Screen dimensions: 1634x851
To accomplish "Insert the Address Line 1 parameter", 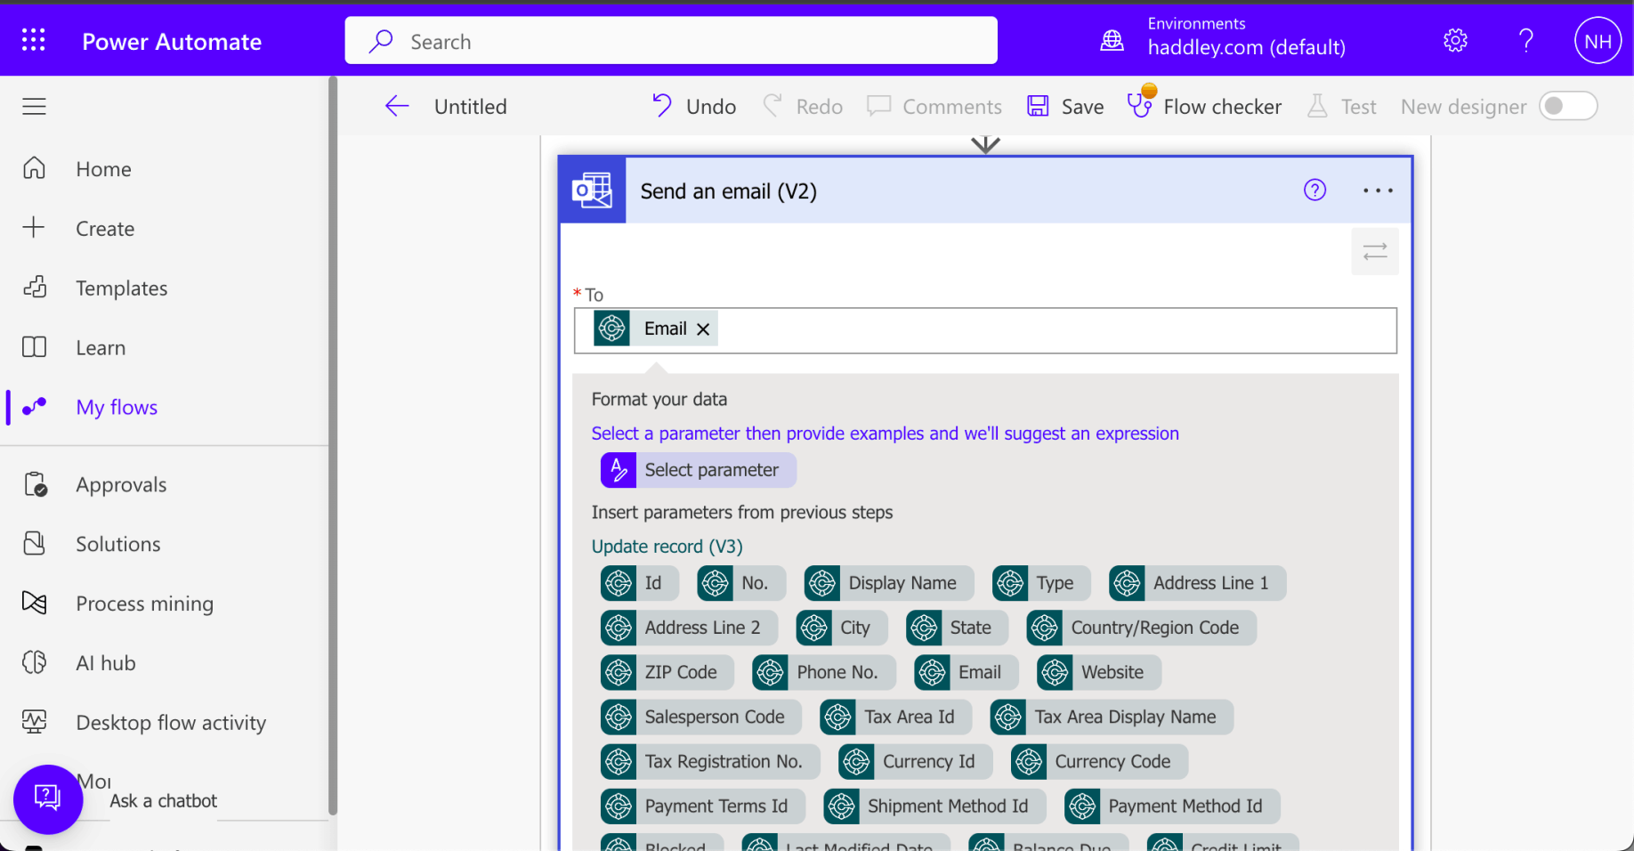I will (1198, 583).
